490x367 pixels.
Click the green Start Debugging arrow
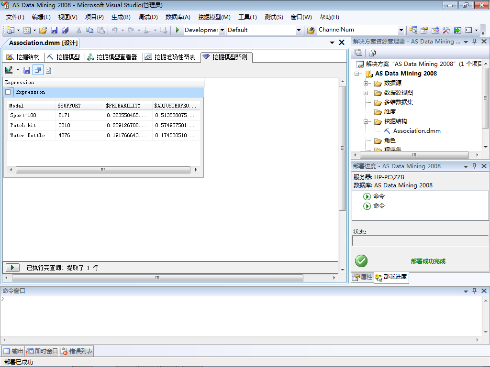177,30
